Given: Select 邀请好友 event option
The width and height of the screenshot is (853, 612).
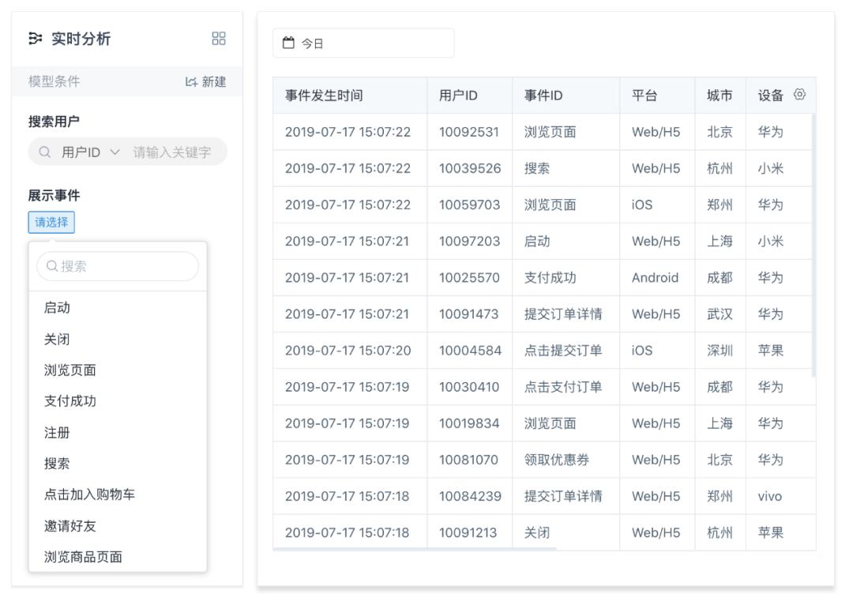Looking at the screenshot, I should [x=70, y=526].
